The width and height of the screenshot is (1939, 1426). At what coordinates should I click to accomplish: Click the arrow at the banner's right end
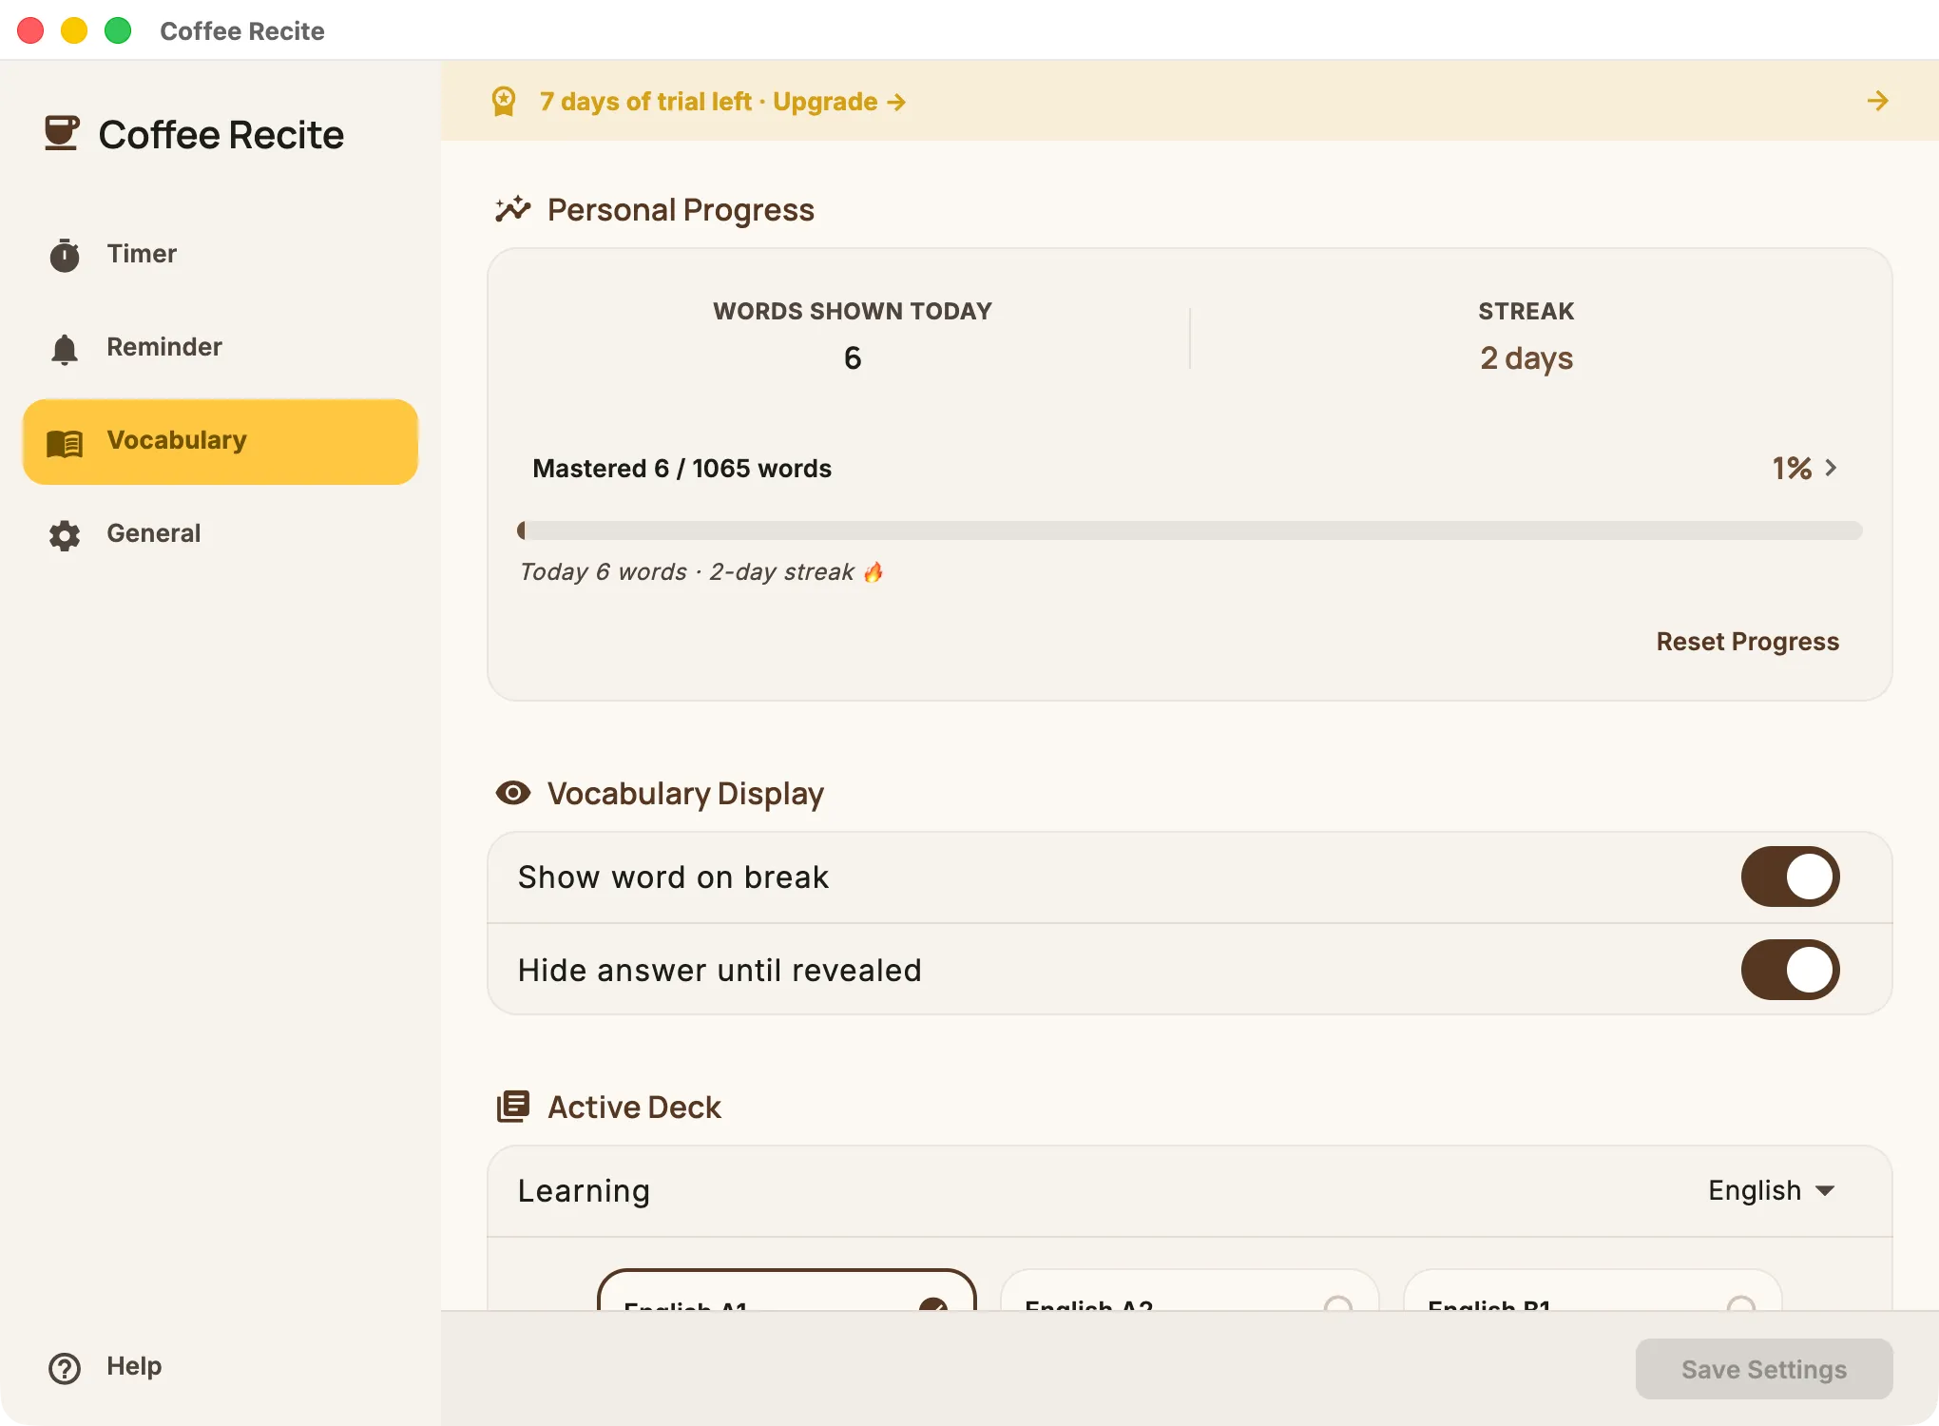point(1877,101)
